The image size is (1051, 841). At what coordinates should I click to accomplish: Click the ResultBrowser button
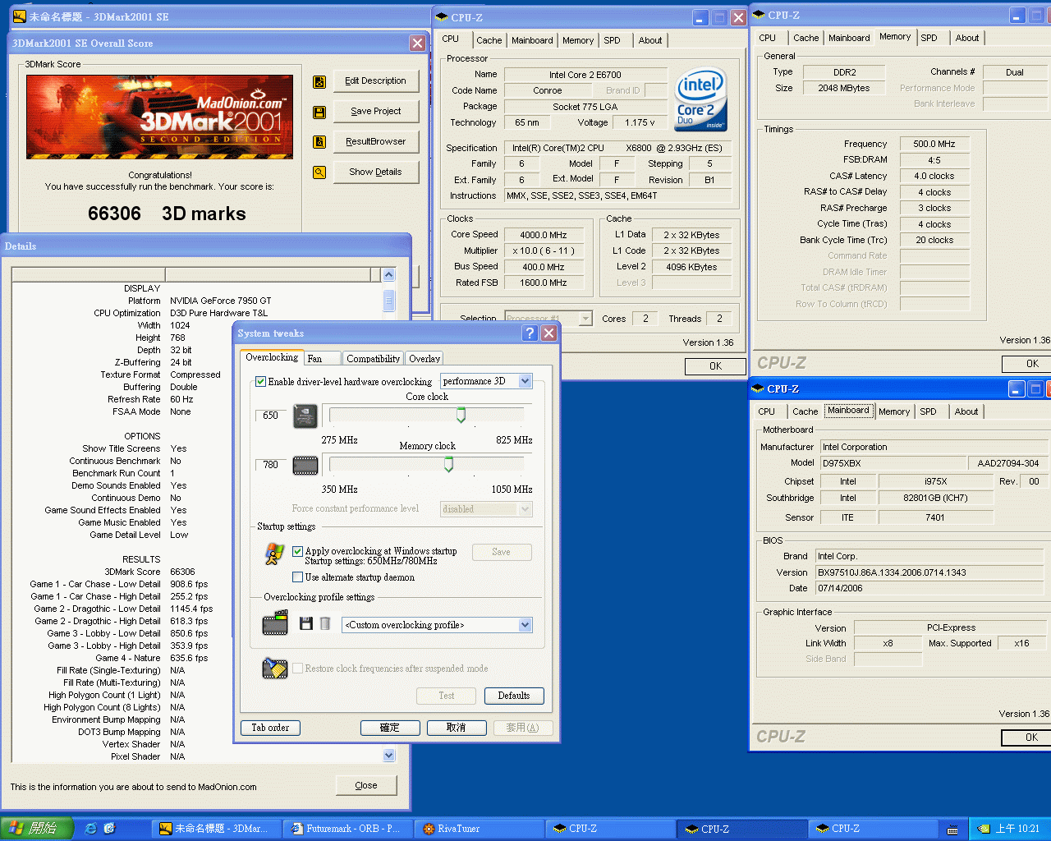coord(375,142)
